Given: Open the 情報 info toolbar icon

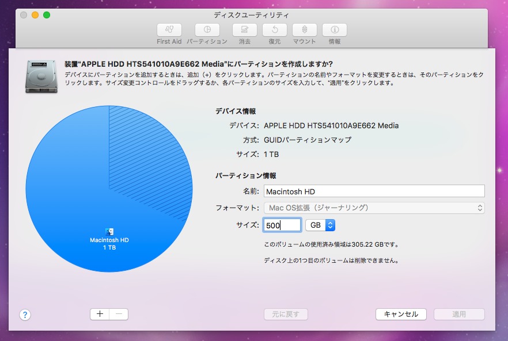Looking at the screenshot, I should coord(335,30).
